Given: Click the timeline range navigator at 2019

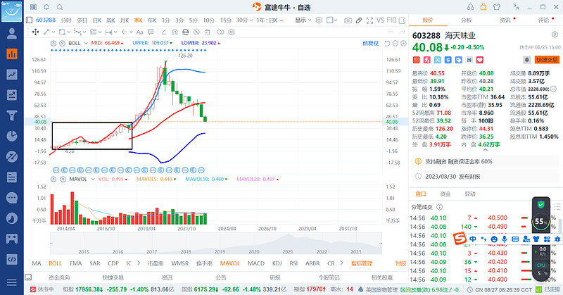Looking at the screenshot, I should coord(220,252).
